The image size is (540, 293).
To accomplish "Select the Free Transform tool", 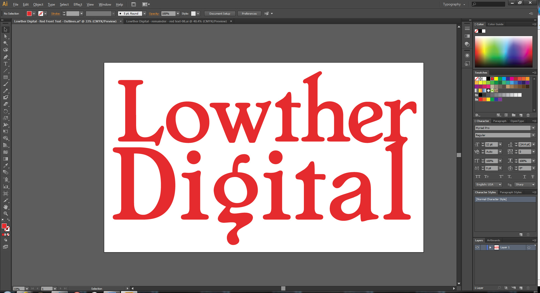I will coord(6,131).
